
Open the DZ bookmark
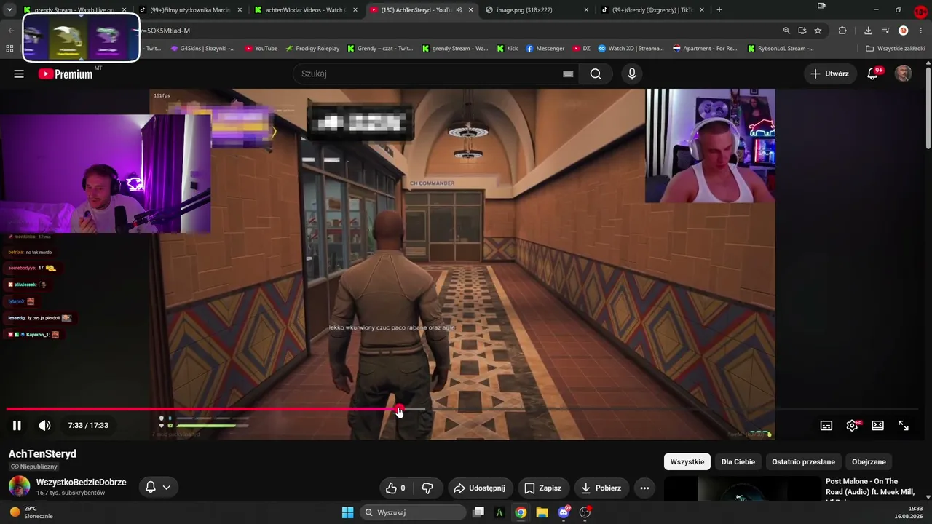[x=581, y=49]
